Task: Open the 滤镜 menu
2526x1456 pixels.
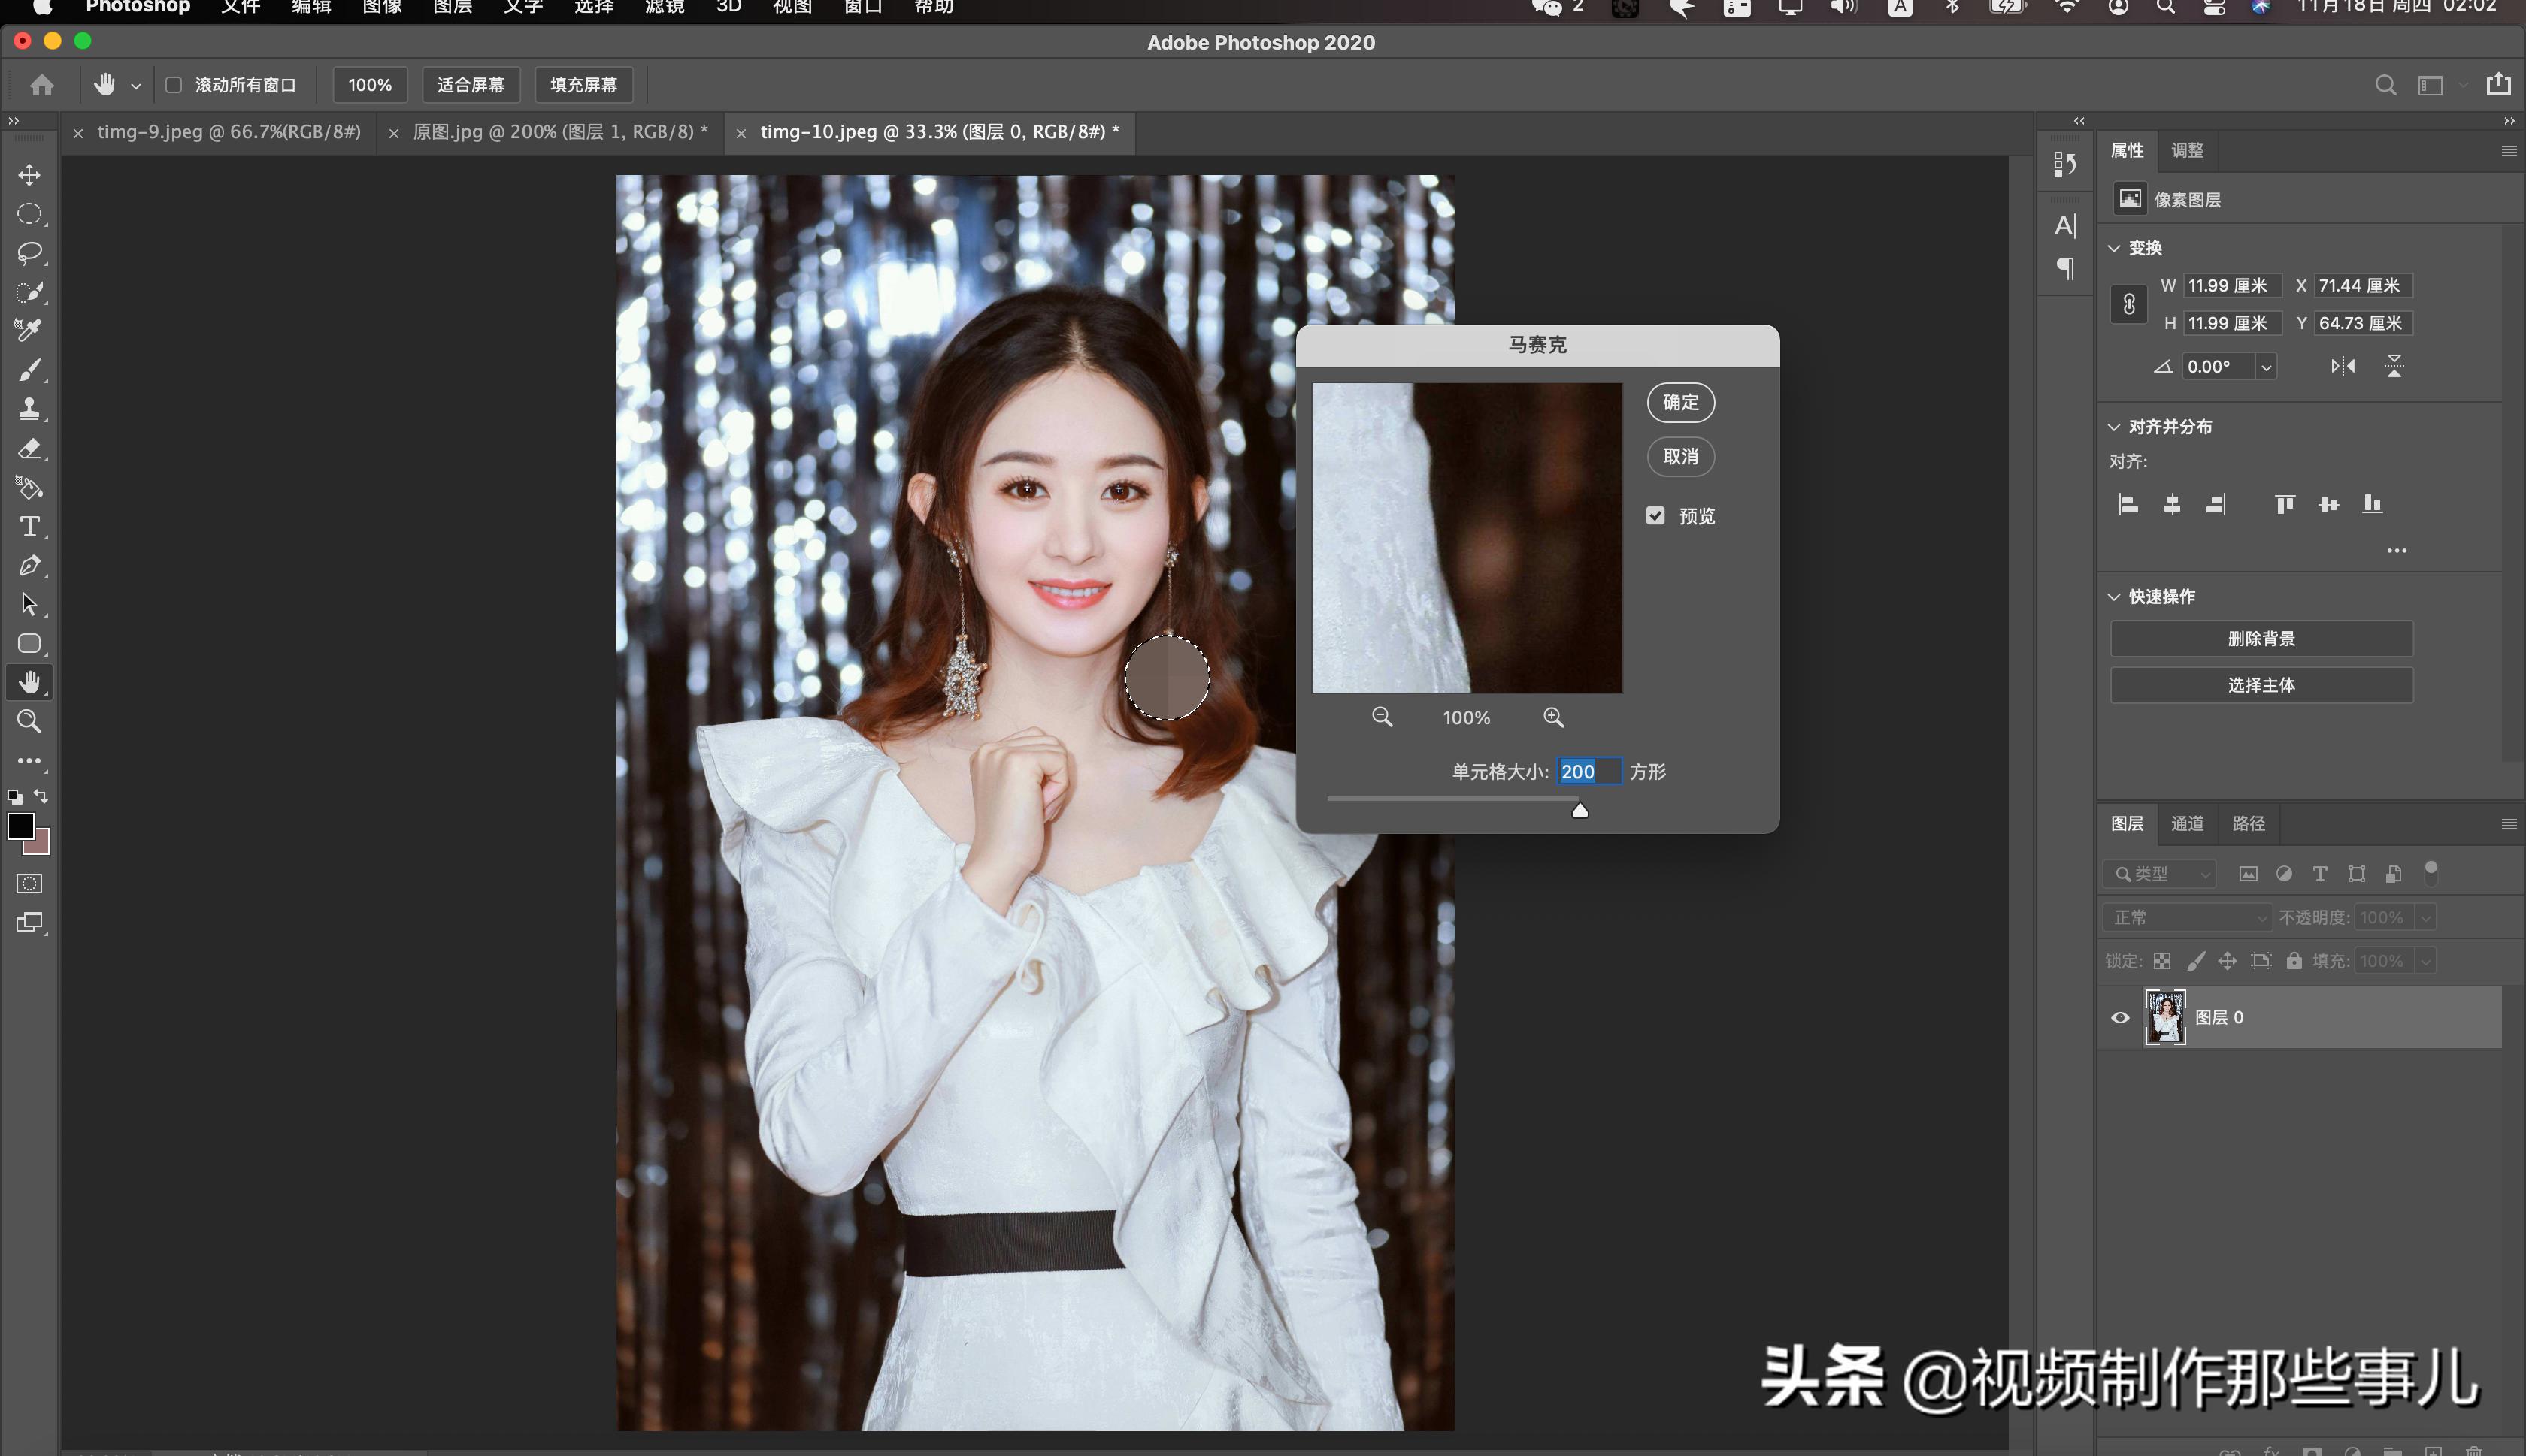Action: [x=665, y=7]
